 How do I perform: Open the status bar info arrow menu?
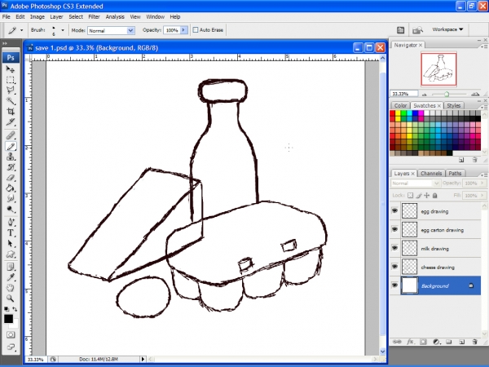tap(143, 359)
